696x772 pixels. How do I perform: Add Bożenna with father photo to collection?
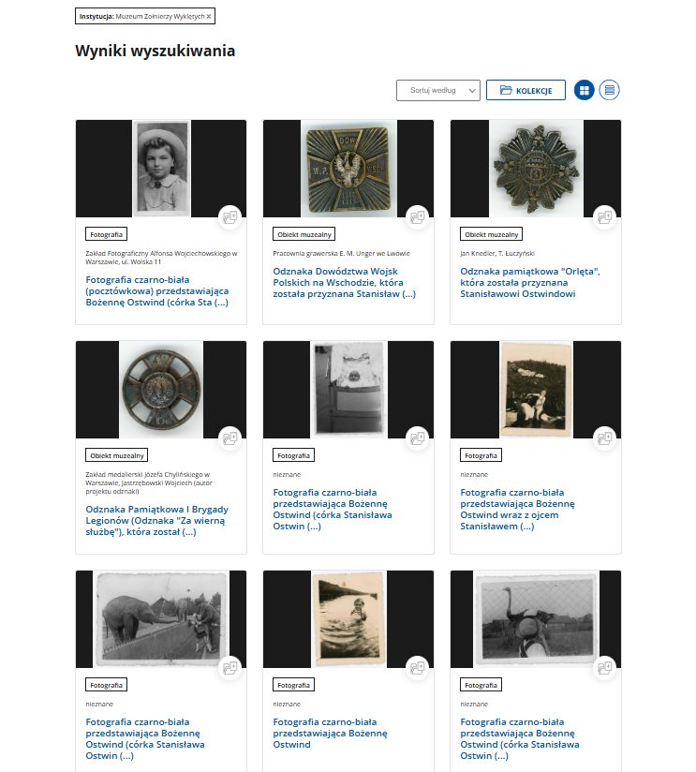click(x=604, y=438)
